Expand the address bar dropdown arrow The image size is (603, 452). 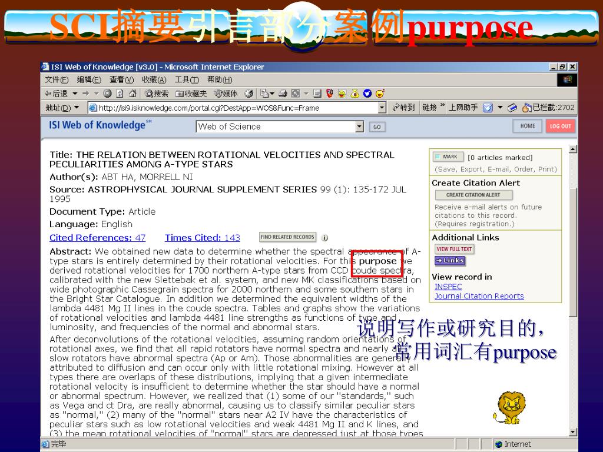pos(382,108)
